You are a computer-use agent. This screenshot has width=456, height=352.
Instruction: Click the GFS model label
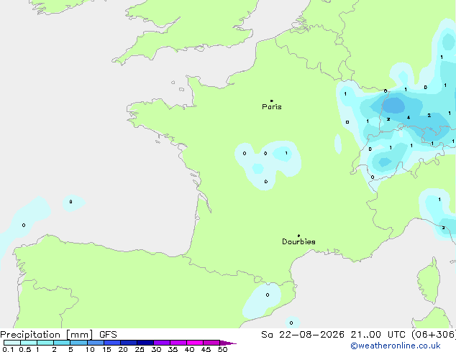(x=108, y=335)
